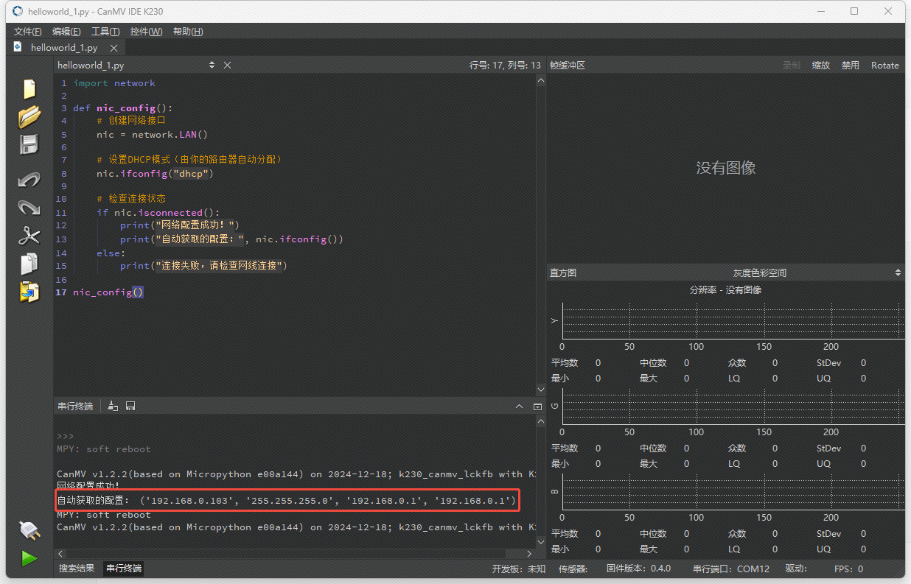The width and height of the screenshot is (911, 584).
Task: Click the nic_config() call on line 17
Action: click(108, 292)
